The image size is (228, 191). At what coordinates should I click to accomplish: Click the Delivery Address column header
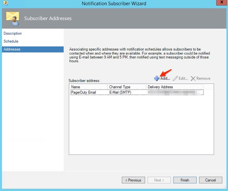(174, 87)
